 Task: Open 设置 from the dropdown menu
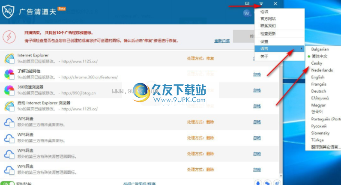(264, 42)
